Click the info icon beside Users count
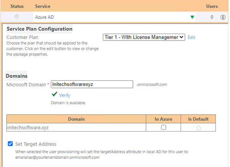This screenshot has width=230, height=167. (223, 17)
